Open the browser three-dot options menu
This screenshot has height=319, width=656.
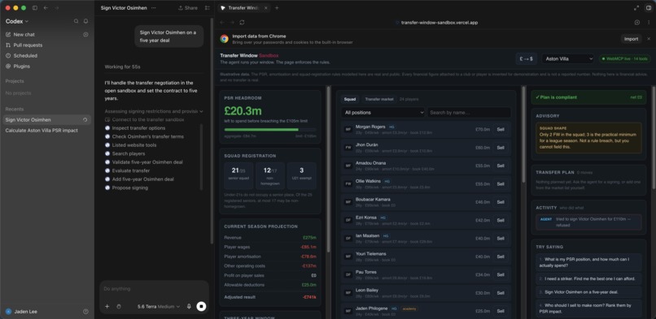pyautogui.click(x=649, y=23)
